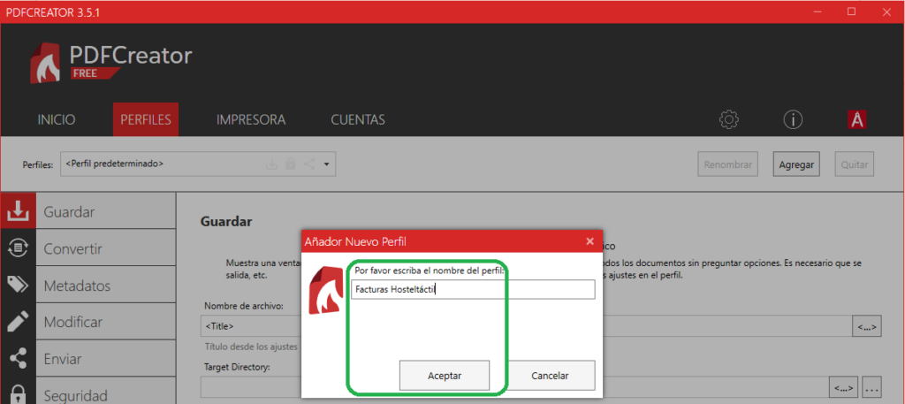Click the profile name text field
Image resolution: width=905 pixels, height=404 pixels.
pyautogui.click(x=473, y=290)
